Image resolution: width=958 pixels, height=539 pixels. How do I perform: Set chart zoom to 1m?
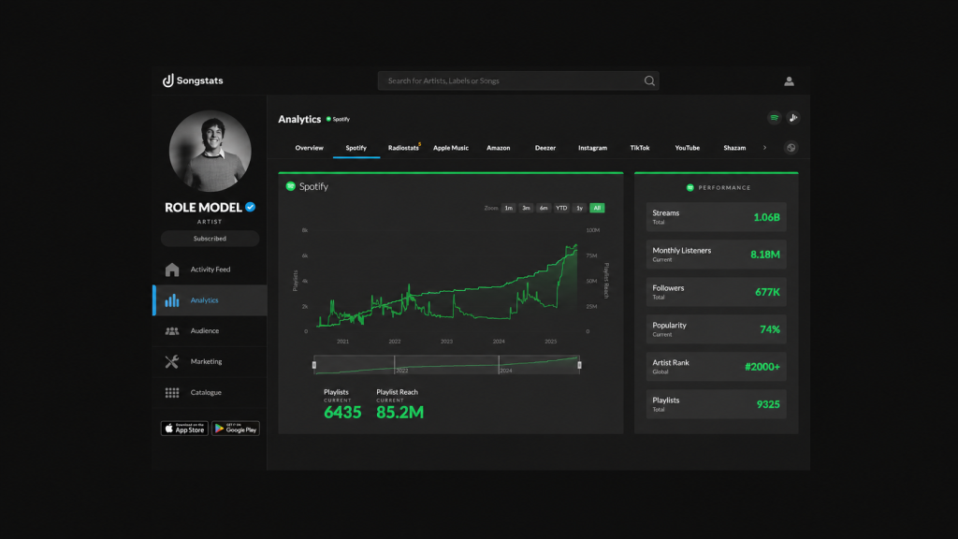pyautogui.click(x=508, y=208)
